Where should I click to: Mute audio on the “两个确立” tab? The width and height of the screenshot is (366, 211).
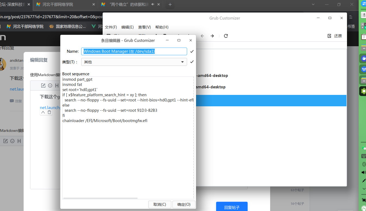point(153,5)
